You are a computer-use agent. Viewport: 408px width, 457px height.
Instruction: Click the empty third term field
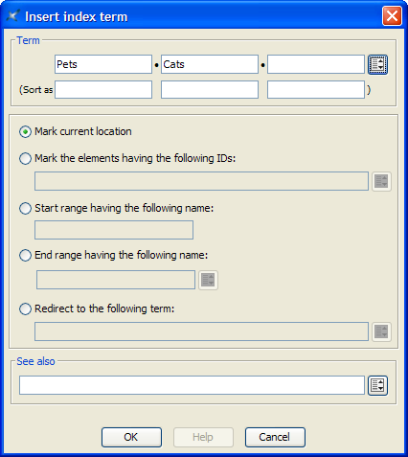click(x=316, y=64)
